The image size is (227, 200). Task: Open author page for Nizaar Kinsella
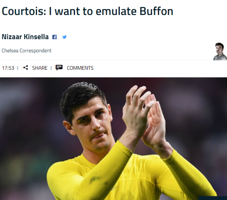(25, 37)
